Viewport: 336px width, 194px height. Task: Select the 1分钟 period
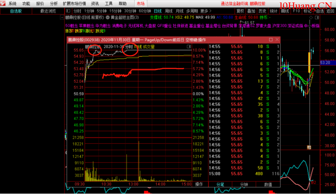coord(89,11)
